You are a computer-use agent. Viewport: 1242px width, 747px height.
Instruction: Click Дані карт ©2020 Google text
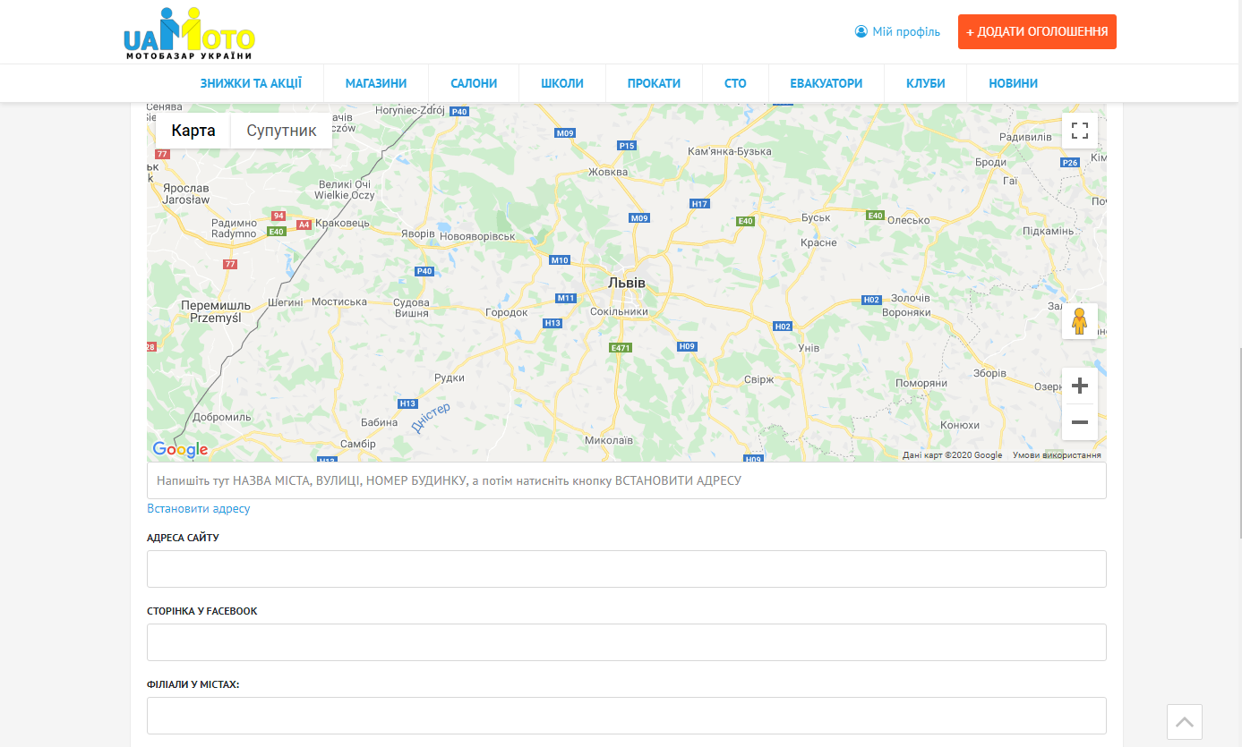click(x=953, y=455)
